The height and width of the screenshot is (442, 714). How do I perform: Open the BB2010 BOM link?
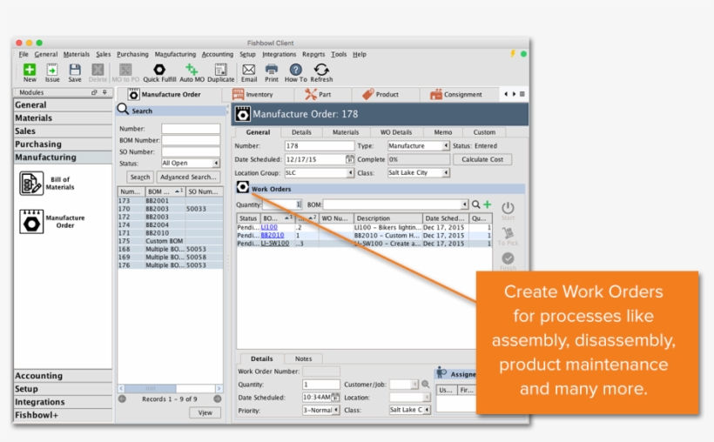click(x=273, y=235)
